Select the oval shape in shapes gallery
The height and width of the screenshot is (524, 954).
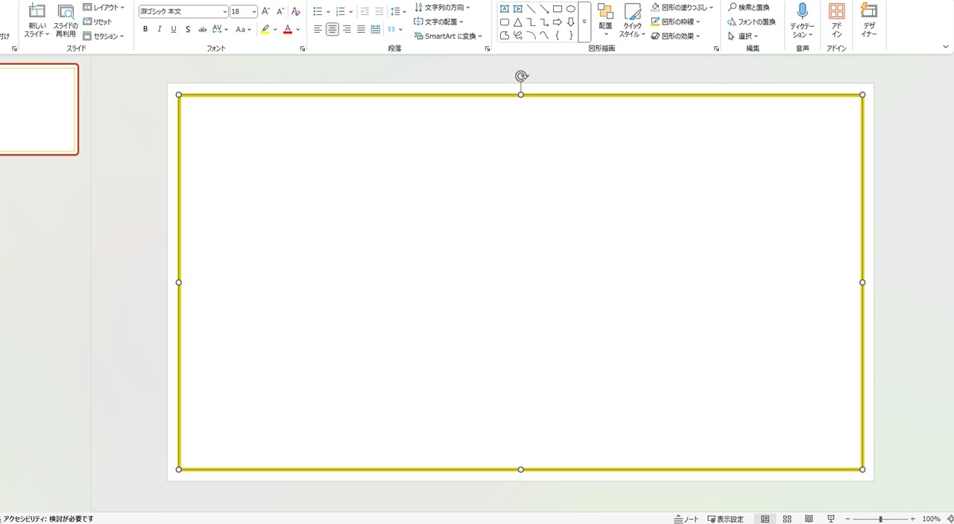(x=571, y=9)
